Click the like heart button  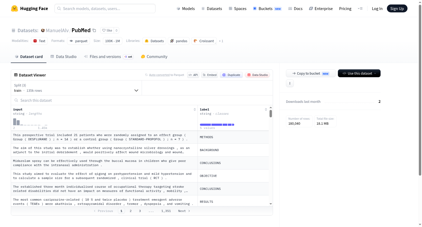[x=107, y=30]
